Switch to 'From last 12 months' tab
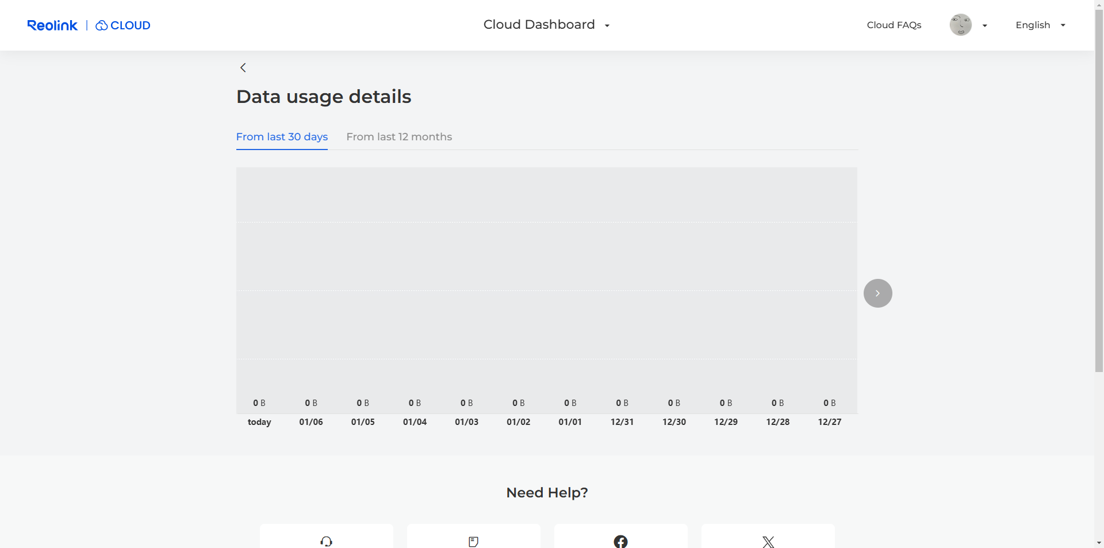Viewport: 1104px width, 548px height. pyautogui.click(x=399, y=137)
